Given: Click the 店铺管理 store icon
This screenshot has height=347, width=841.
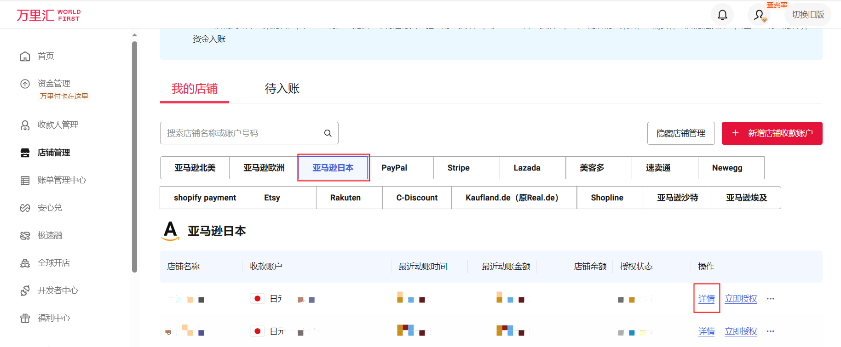Looking at the screenshot, I should point(25,153).
